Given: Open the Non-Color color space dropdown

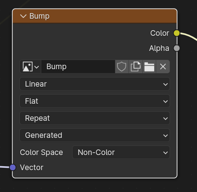Looking at the screenshot, I should point(121,152).
